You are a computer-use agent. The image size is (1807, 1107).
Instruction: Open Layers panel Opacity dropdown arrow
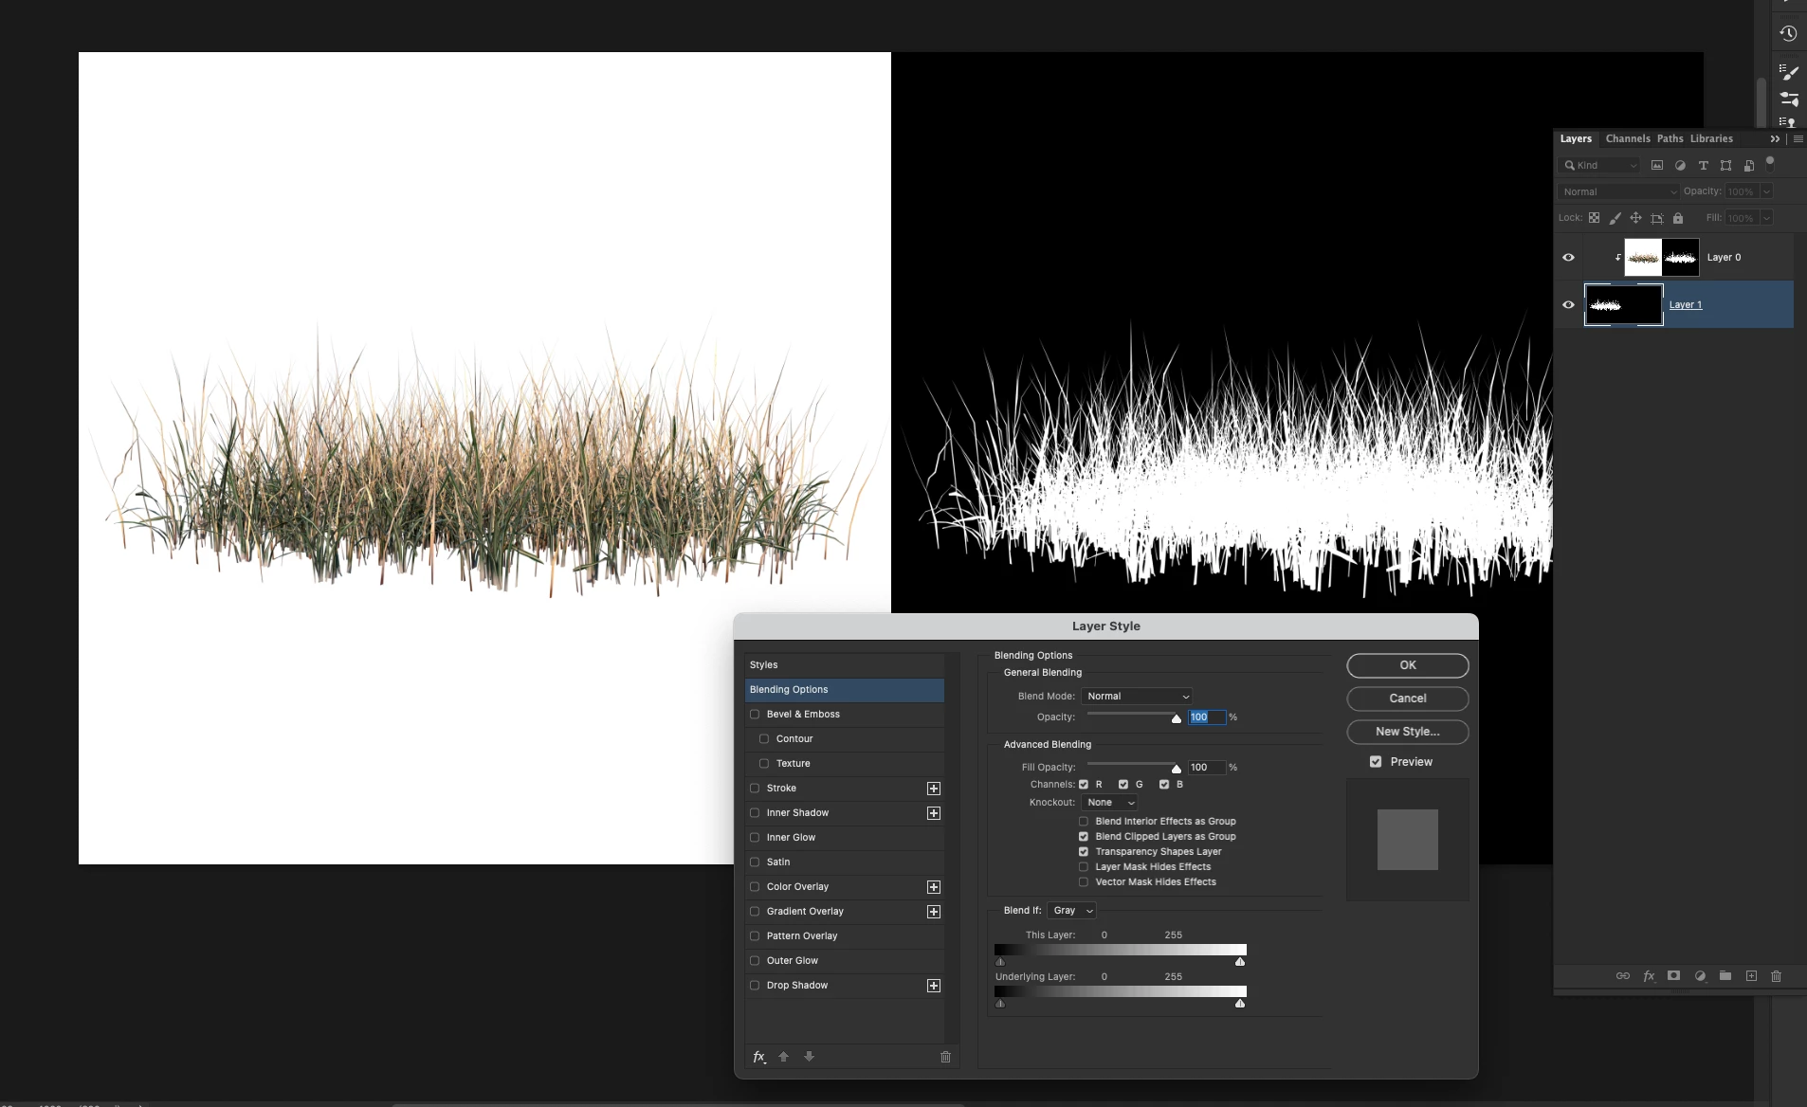point(1766,191)
